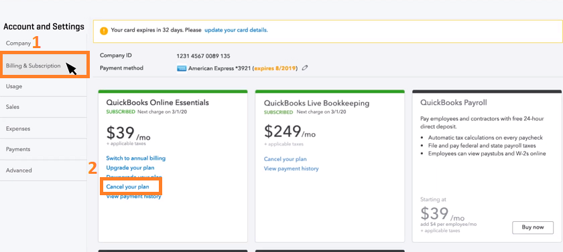Click the QuickBooks Online Essentials title
The width and height of the screenshot is (563, 252).
(158, 103)
